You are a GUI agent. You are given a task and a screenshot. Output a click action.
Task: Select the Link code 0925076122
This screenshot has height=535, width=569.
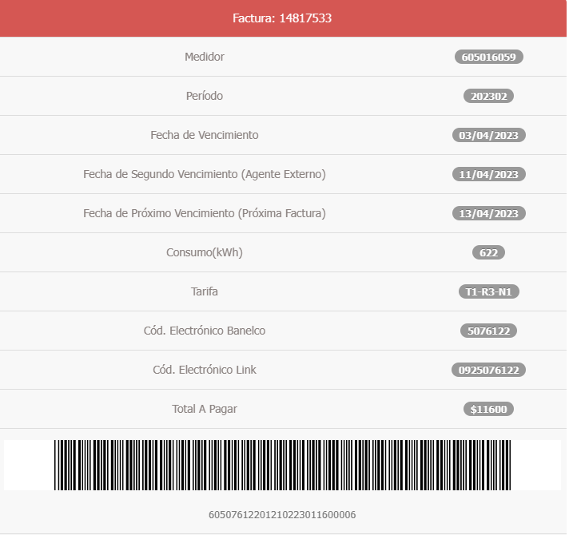click(489, 370)
